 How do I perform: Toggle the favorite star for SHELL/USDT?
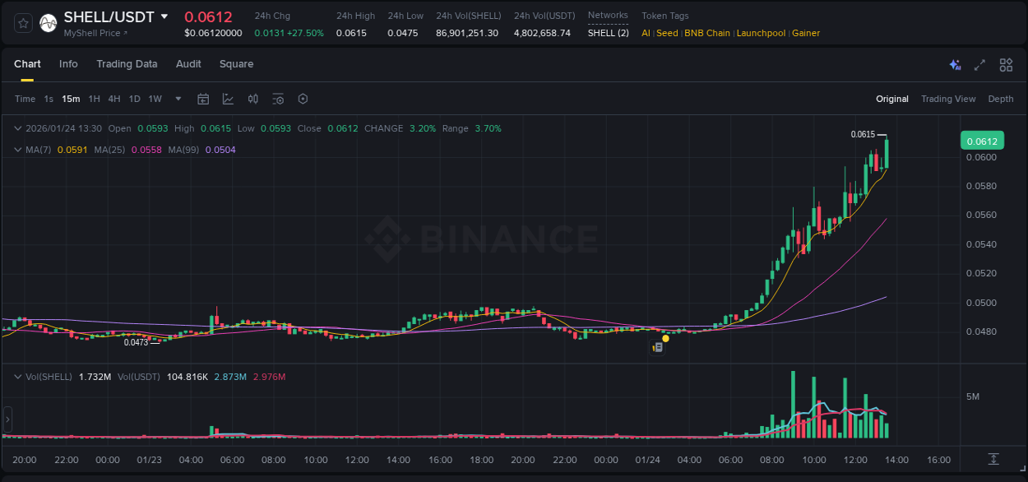coord(22,22)
